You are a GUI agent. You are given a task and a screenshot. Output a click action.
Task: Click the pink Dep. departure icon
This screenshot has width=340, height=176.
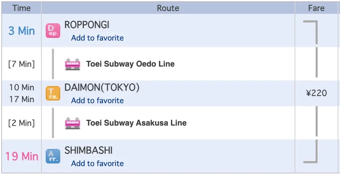[53, 31]
